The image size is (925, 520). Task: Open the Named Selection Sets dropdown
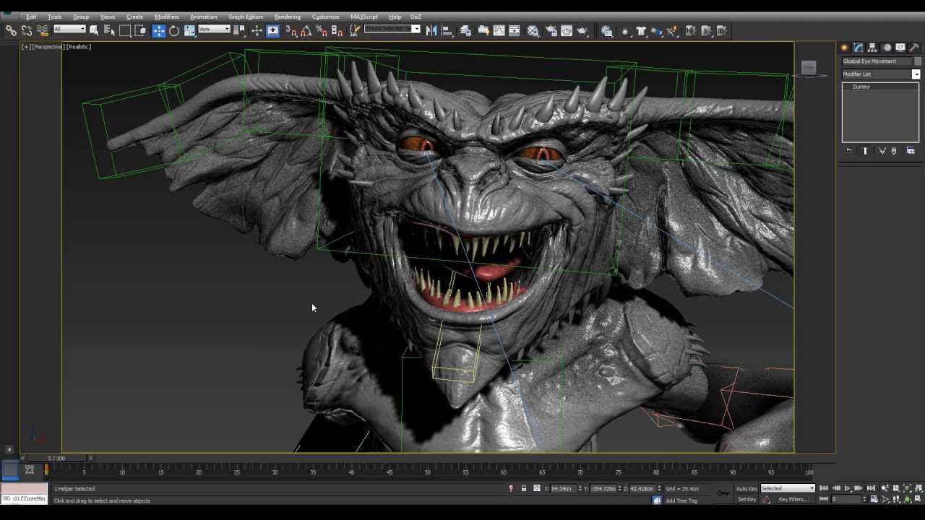coord(416,29)
